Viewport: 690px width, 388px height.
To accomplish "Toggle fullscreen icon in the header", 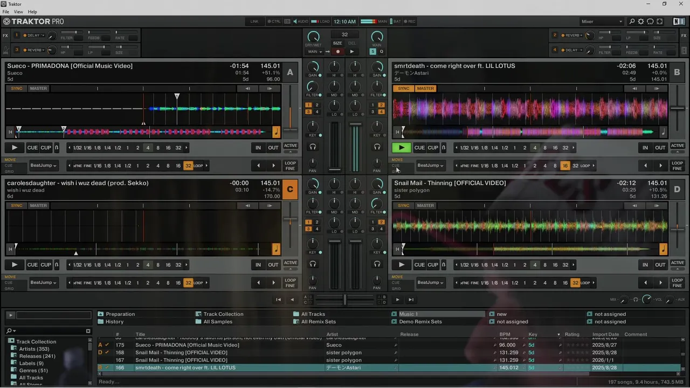I will click(x=659, y=22).
